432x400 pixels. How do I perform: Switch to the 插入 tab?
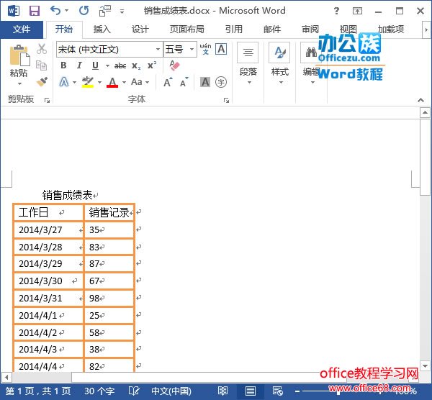tap(102, 29)
